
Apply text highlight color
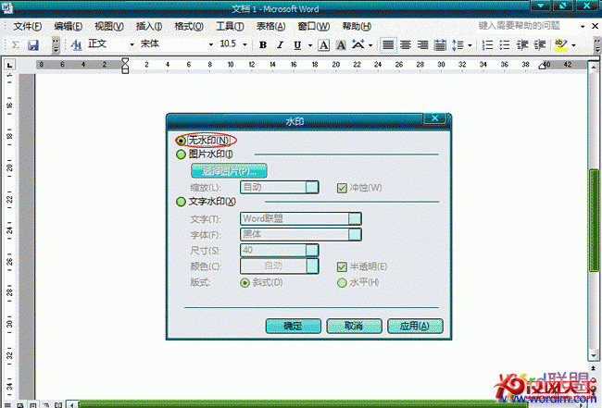point(561,44)
